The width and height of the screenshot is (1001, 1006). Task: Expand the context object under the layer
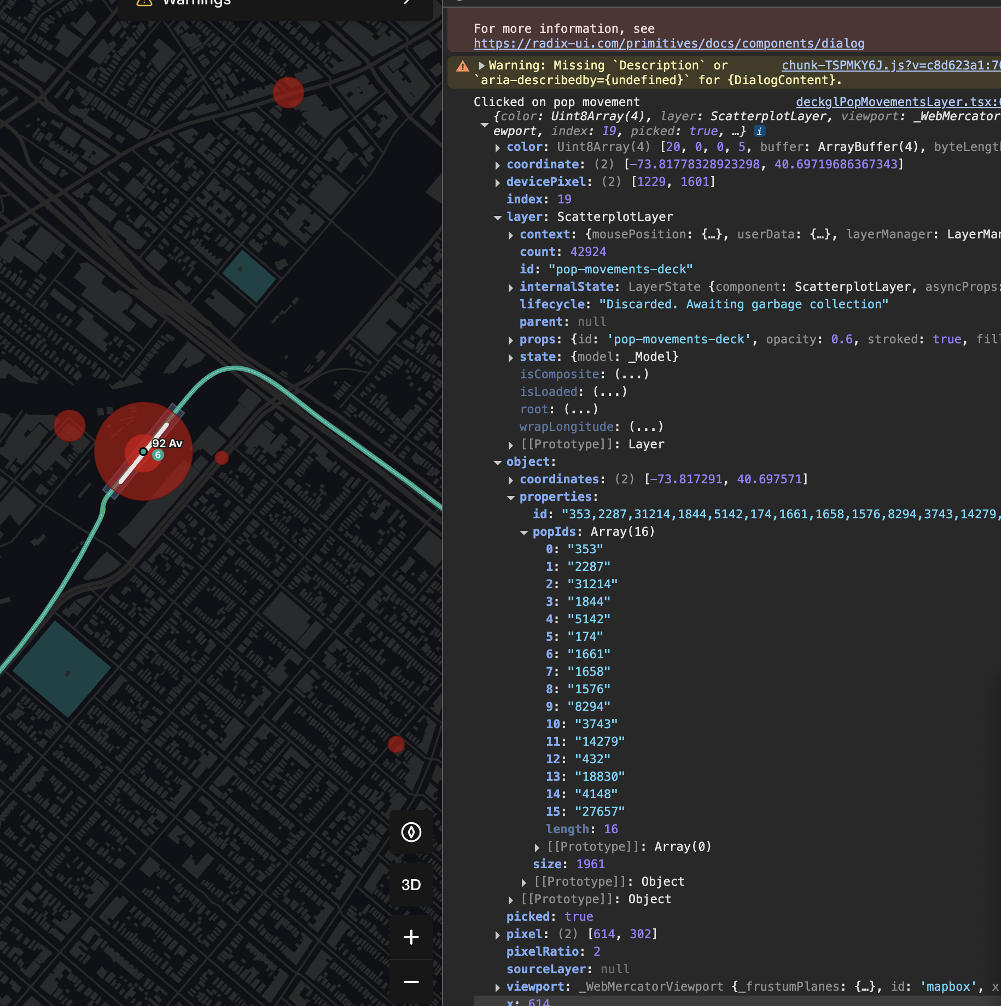click(511, 235)
